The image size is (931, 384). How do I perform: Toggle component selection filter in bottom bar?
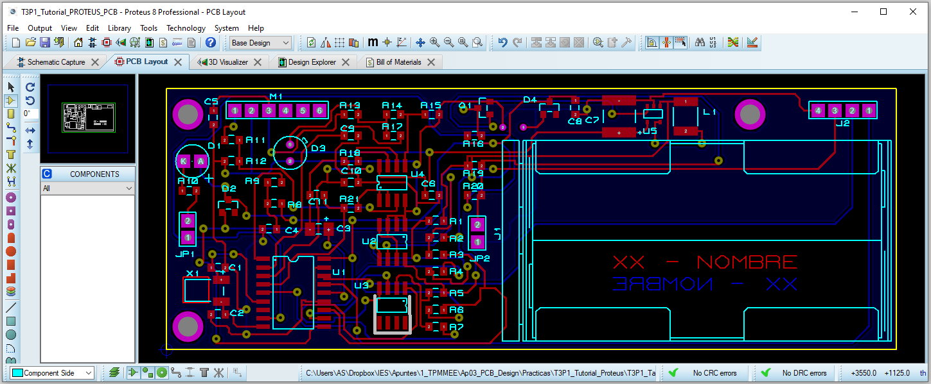(x=134, y=372)
